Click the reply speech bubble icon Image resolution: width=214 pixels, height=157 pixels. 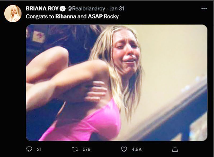[29, 149]
